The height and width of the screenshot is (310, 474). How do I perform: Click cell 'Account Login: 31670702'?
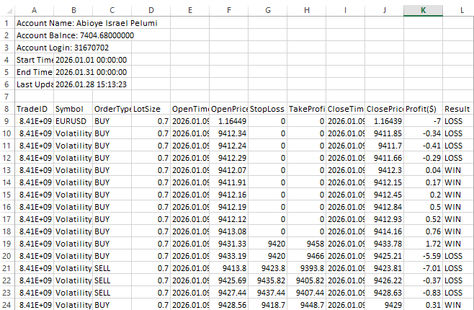click(x=63, y=48)
